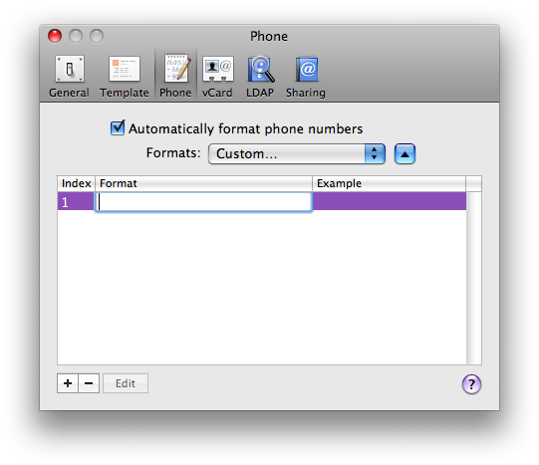Click the Example column header
Viewport: 539px width, 465px height.
(390, 183)
